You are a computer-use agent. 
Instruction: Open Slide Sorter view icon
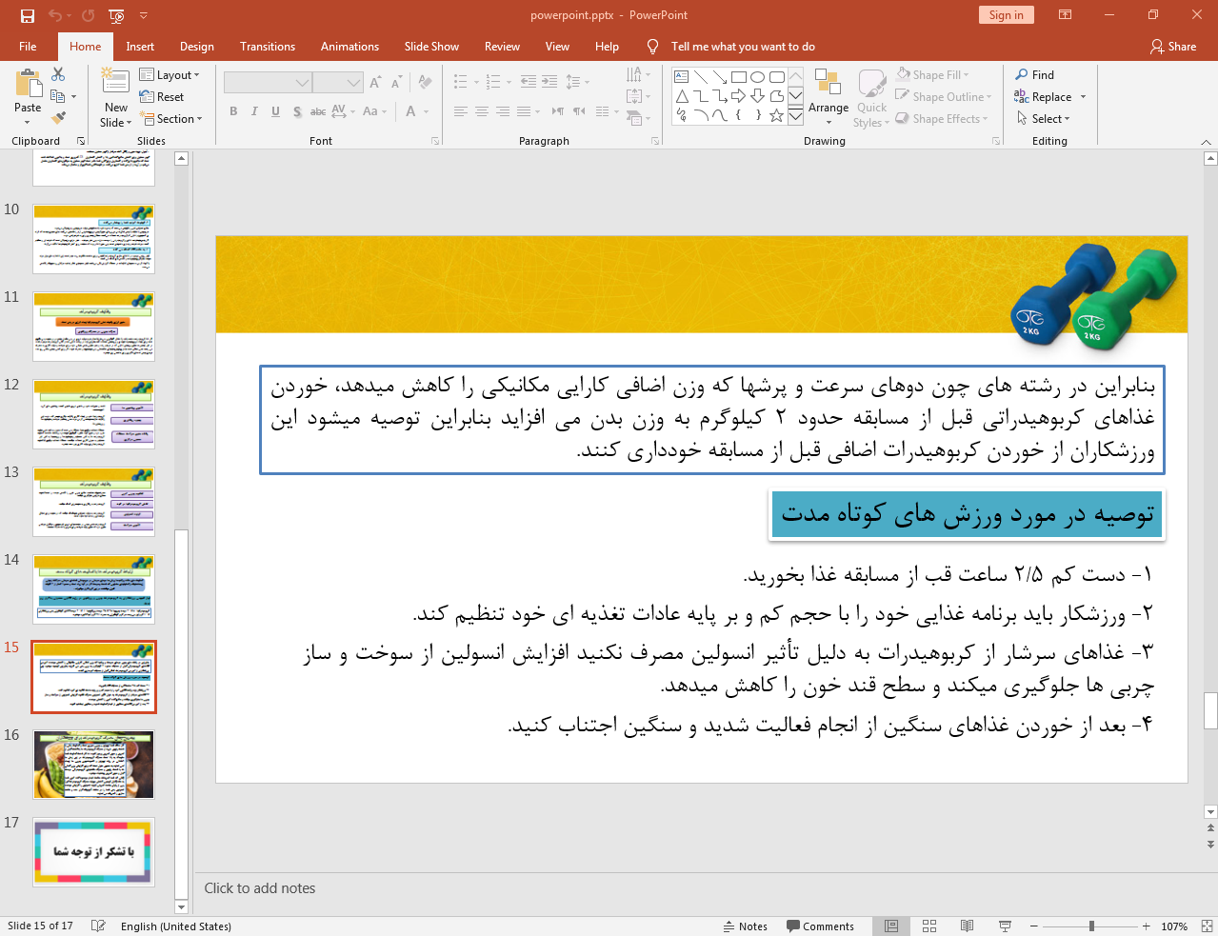tap(929, 926)
